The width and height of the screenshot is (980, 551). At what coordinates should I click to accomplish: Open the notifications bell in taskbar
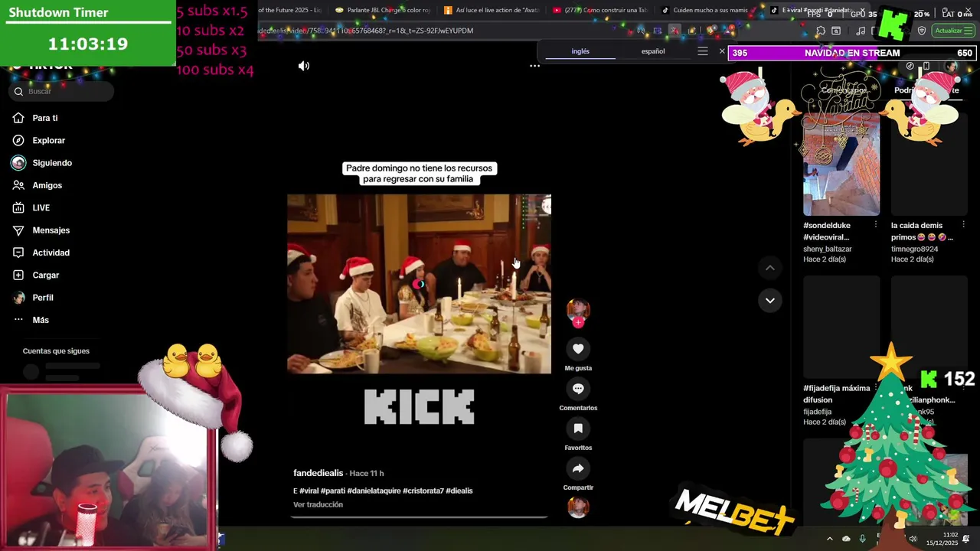(x=966, y=539)
